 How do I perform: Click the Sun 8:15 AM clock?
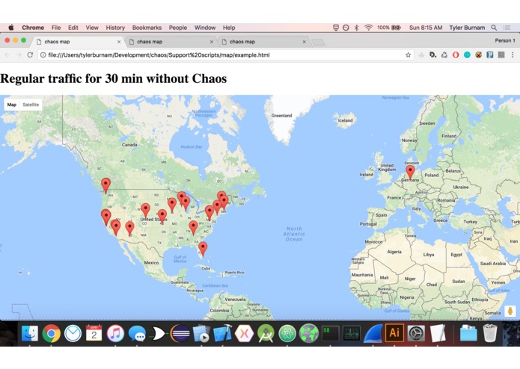(426, 28)
